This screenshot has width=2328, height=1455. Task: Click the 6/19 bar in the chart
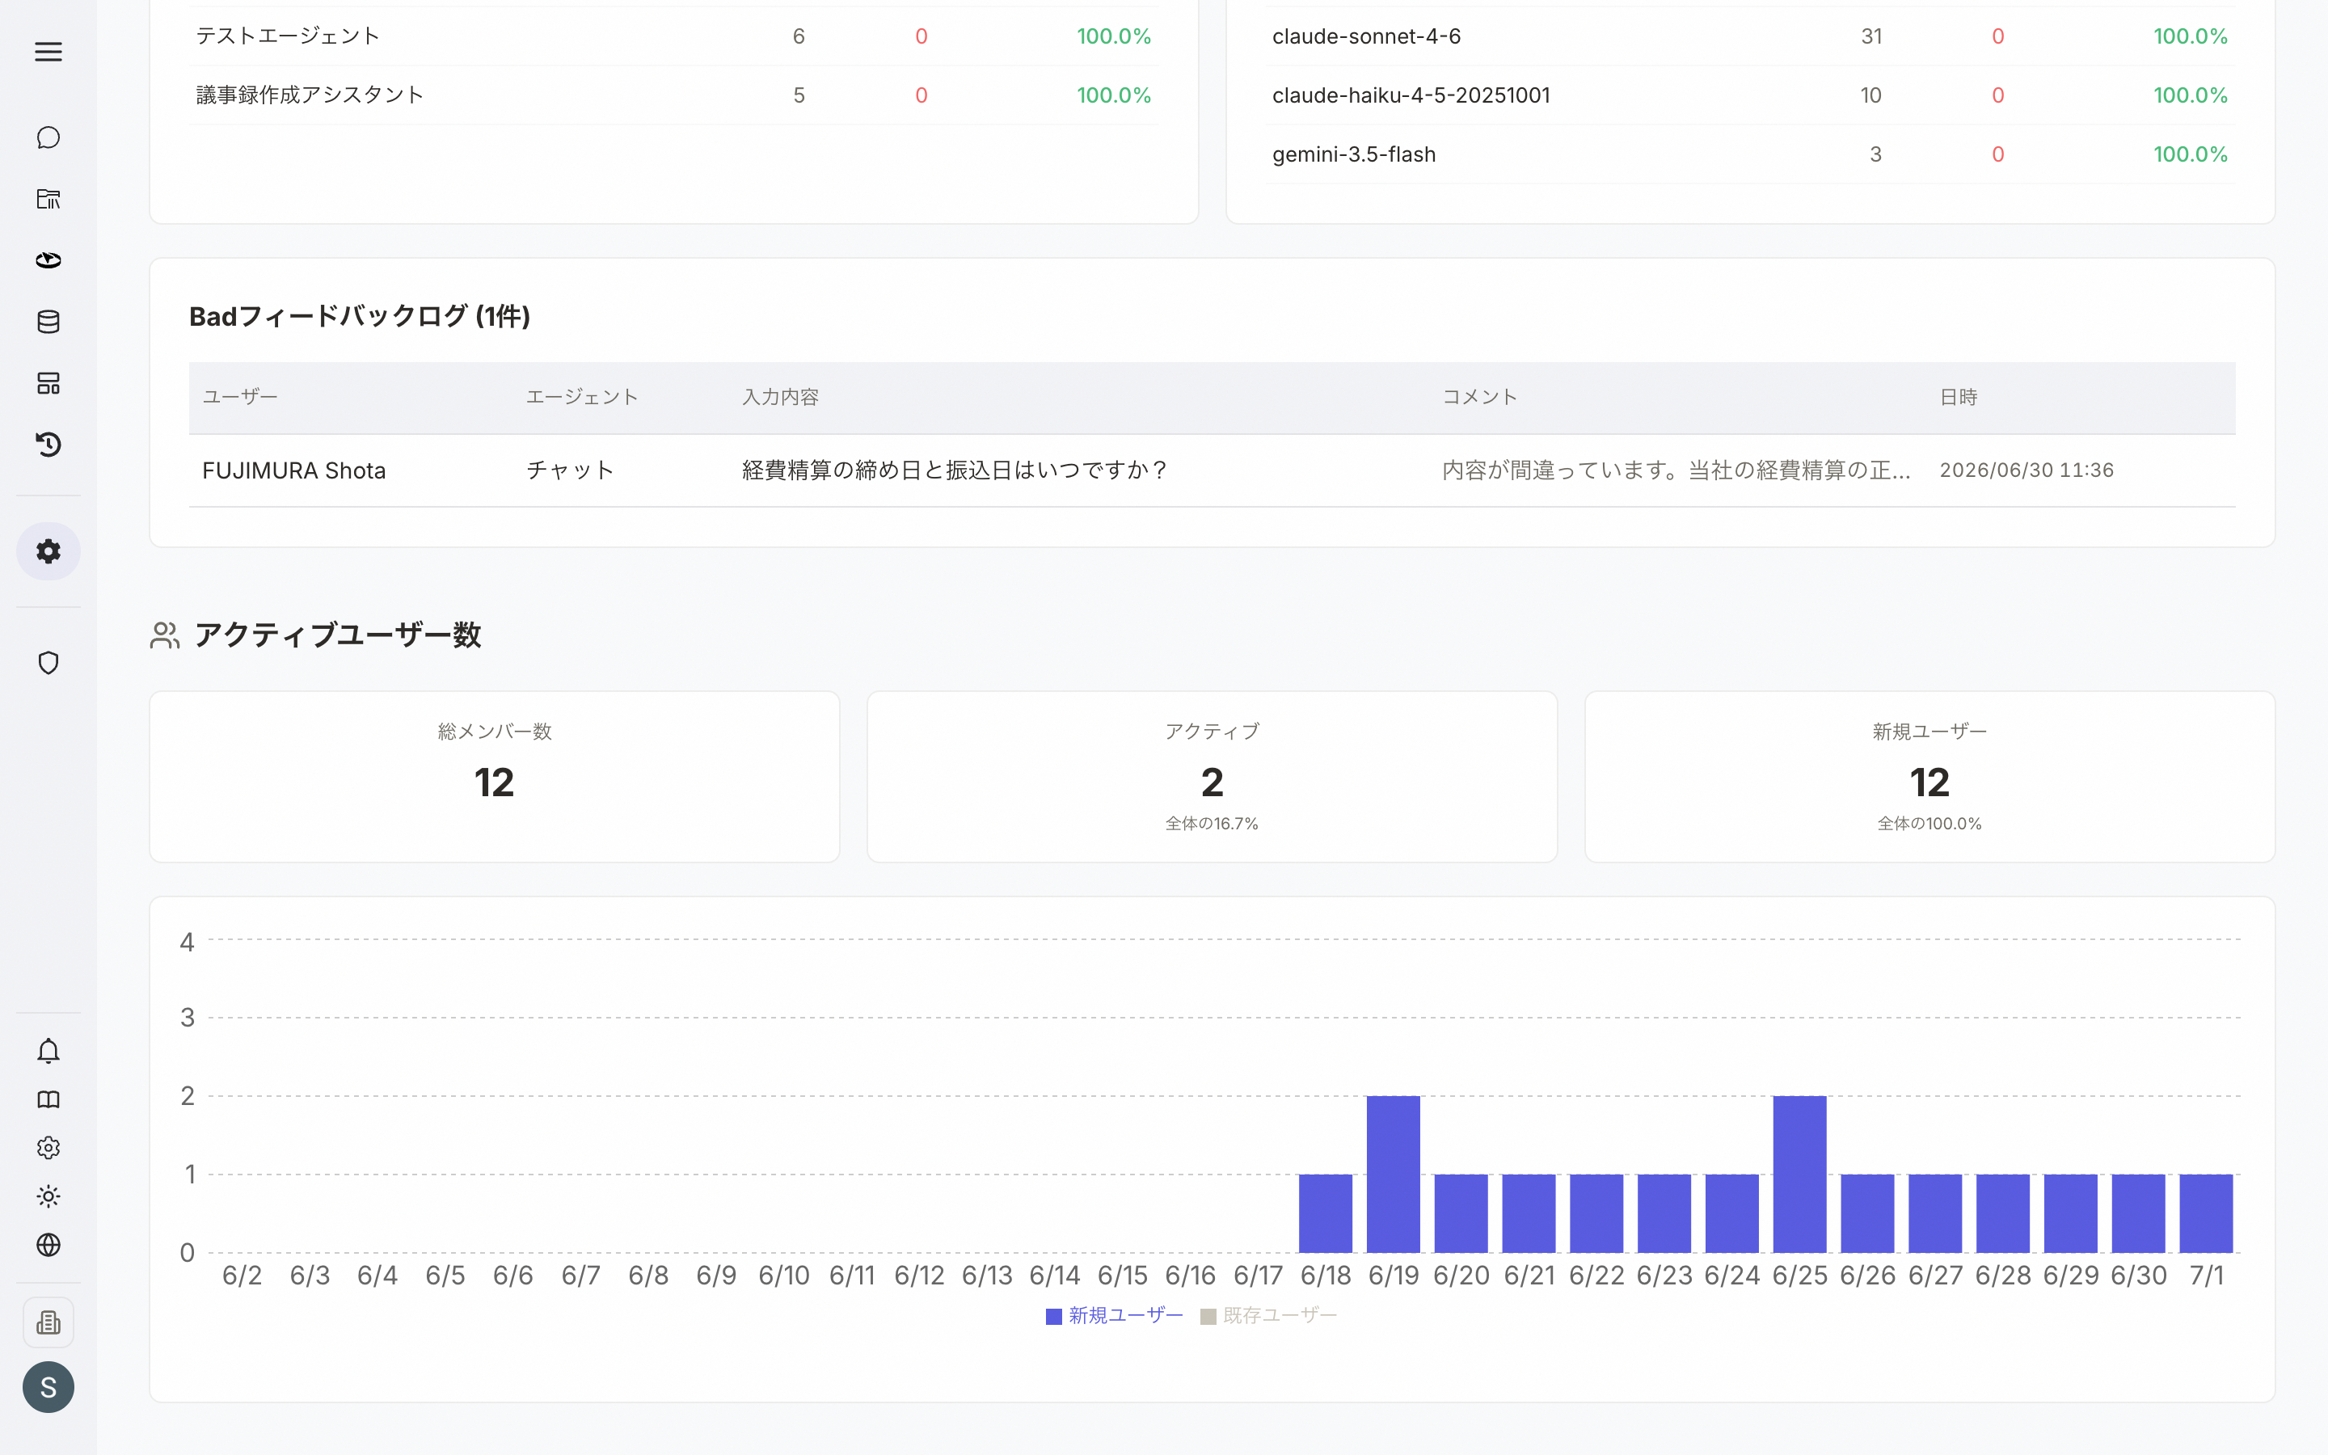(x=1393, y=1174)
